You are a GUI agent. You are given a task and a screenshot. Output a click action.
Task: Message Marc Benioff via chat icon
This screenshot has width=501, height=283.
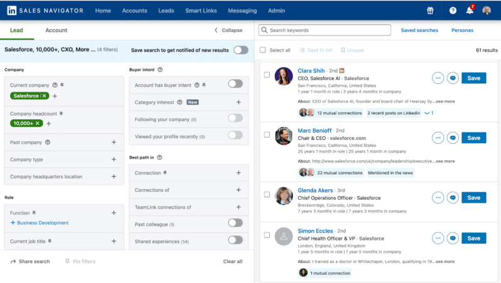pyautogui.click(x=453, y=138)
